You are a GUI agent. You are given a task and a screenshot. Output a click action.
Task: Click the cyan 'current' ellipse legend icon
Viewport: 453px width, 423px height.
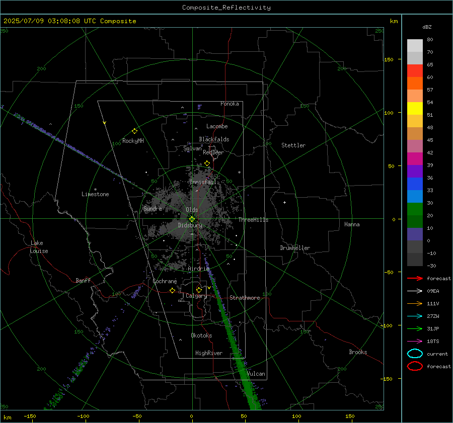pyautogui.click(x=415, y=354)
